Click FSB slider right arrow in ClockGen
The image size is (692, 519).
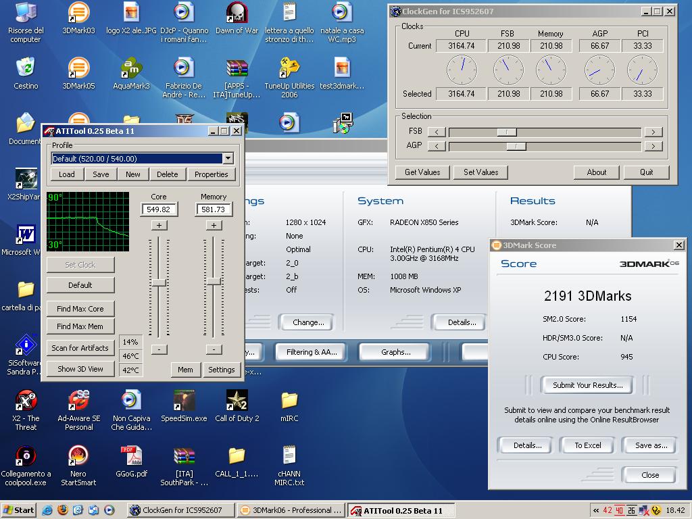[653, 132]
